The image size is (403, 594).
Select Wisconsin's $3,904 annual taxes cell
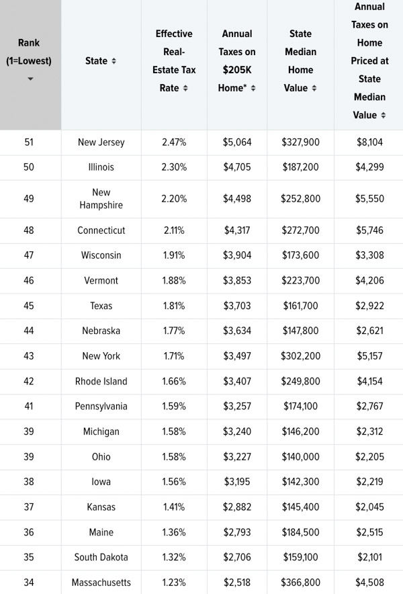click(236, 255)
